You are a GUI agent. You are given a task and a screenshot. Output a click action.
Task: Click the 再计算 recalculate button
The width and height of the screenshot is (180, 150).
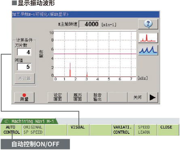click(x=25, y=79)
